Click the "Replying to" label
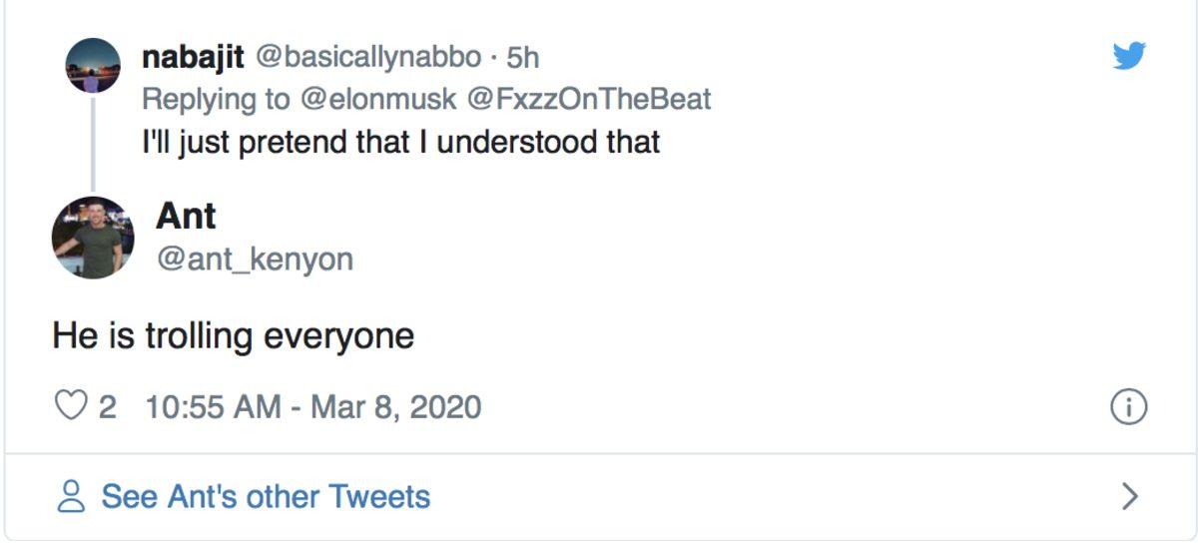The height and width of the screenshot is (549, 1198). tap(215, 99)
